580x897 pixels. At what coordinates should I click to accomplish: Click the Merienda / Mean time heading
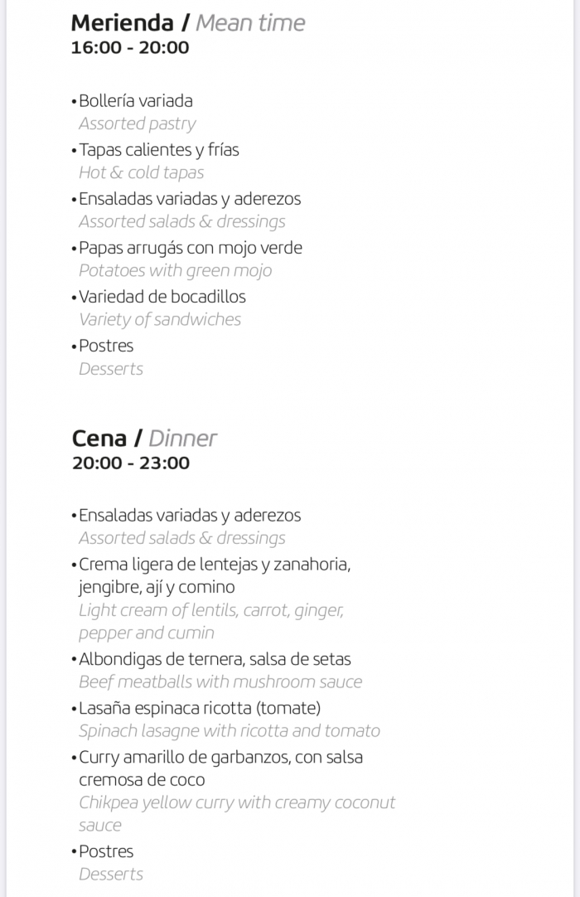[x=187, y=23]
